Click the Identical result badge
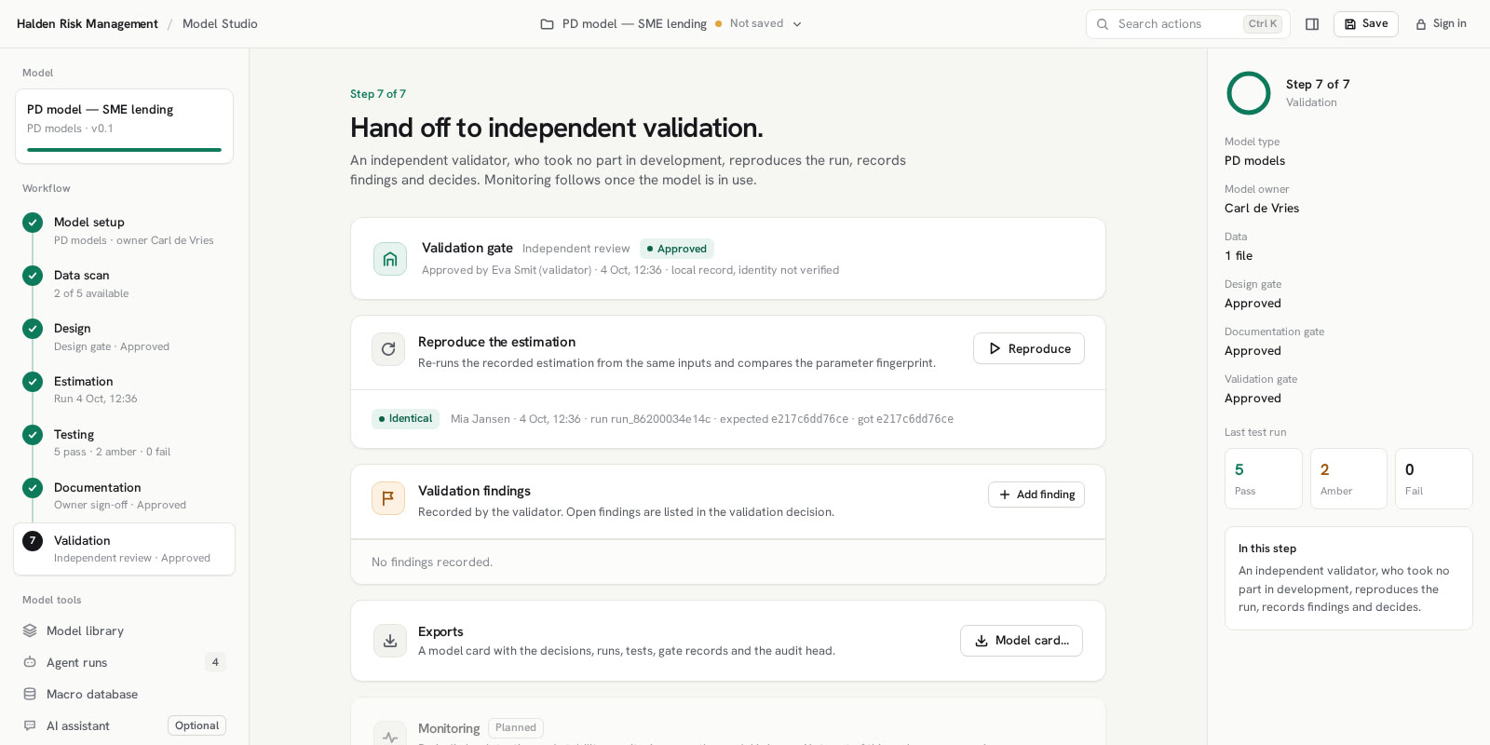 405,419
